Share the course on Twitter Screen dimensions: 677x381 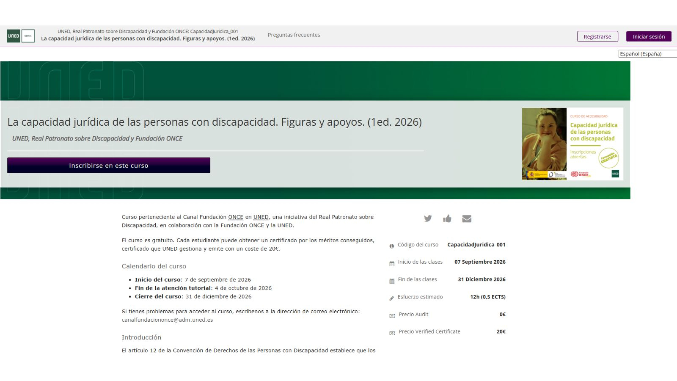click(428, 218)
